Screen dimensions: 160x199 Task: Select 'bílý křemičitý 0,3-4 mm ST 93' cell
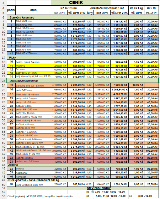point(33,77)
